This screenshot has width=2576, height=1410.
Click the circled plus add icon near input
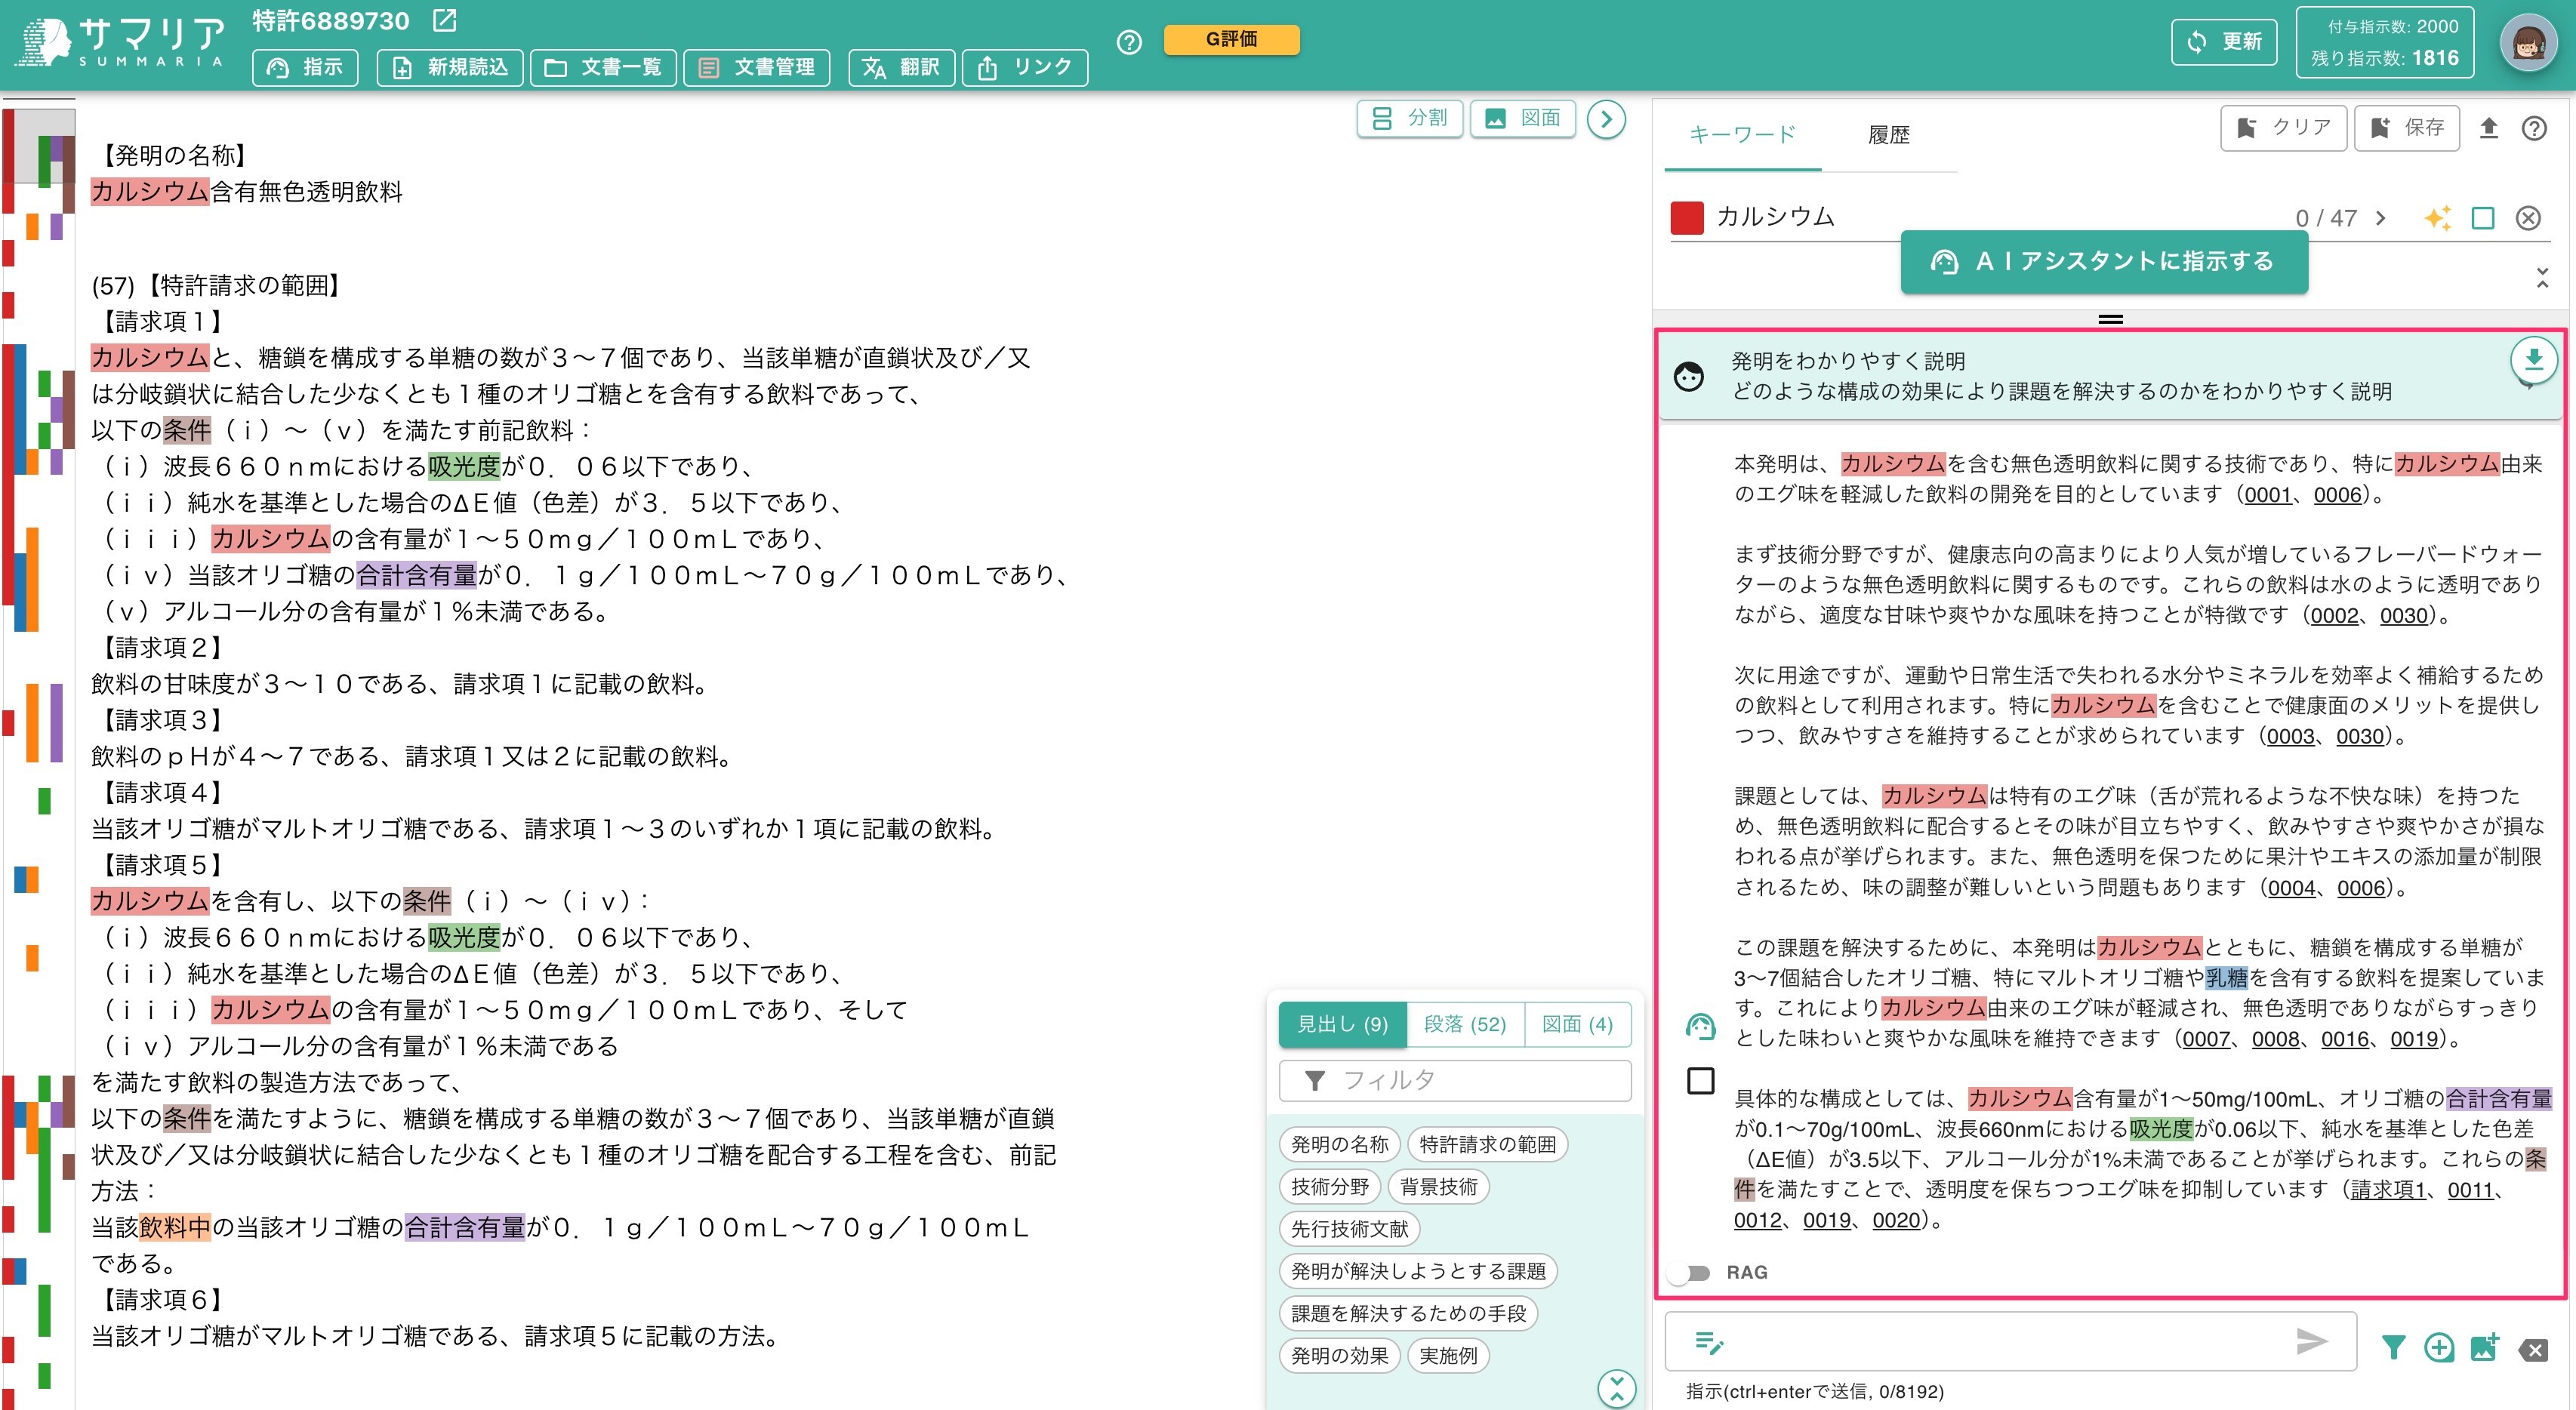(2439, 1349)
